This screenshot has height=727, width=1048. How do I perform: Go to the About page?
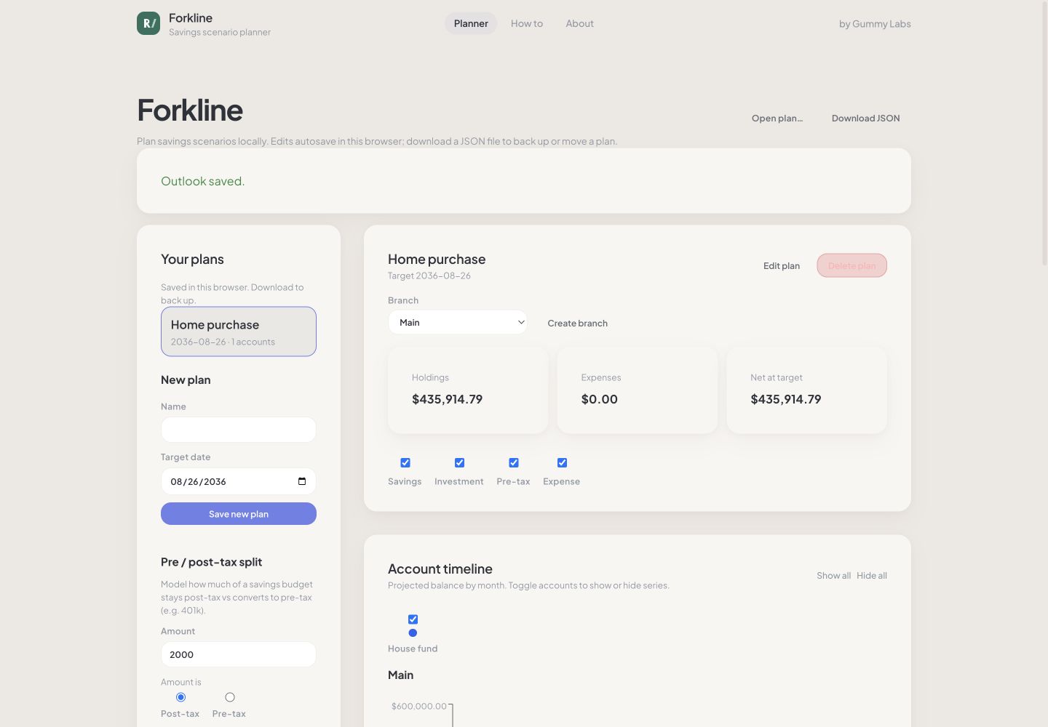[x=580, y=23]
